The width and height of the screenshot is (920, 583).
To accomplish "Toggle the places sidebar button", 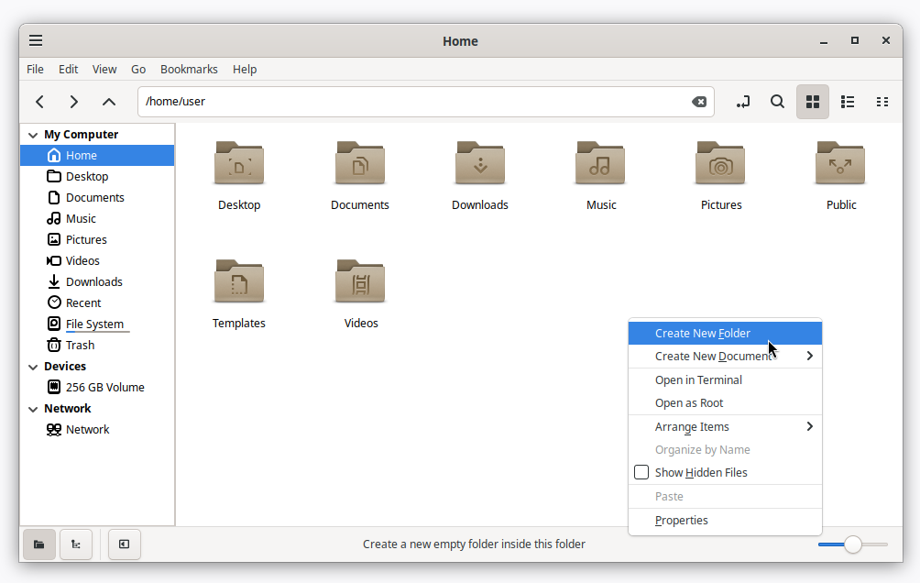I will pyautogui.click(x=39, y=544).
